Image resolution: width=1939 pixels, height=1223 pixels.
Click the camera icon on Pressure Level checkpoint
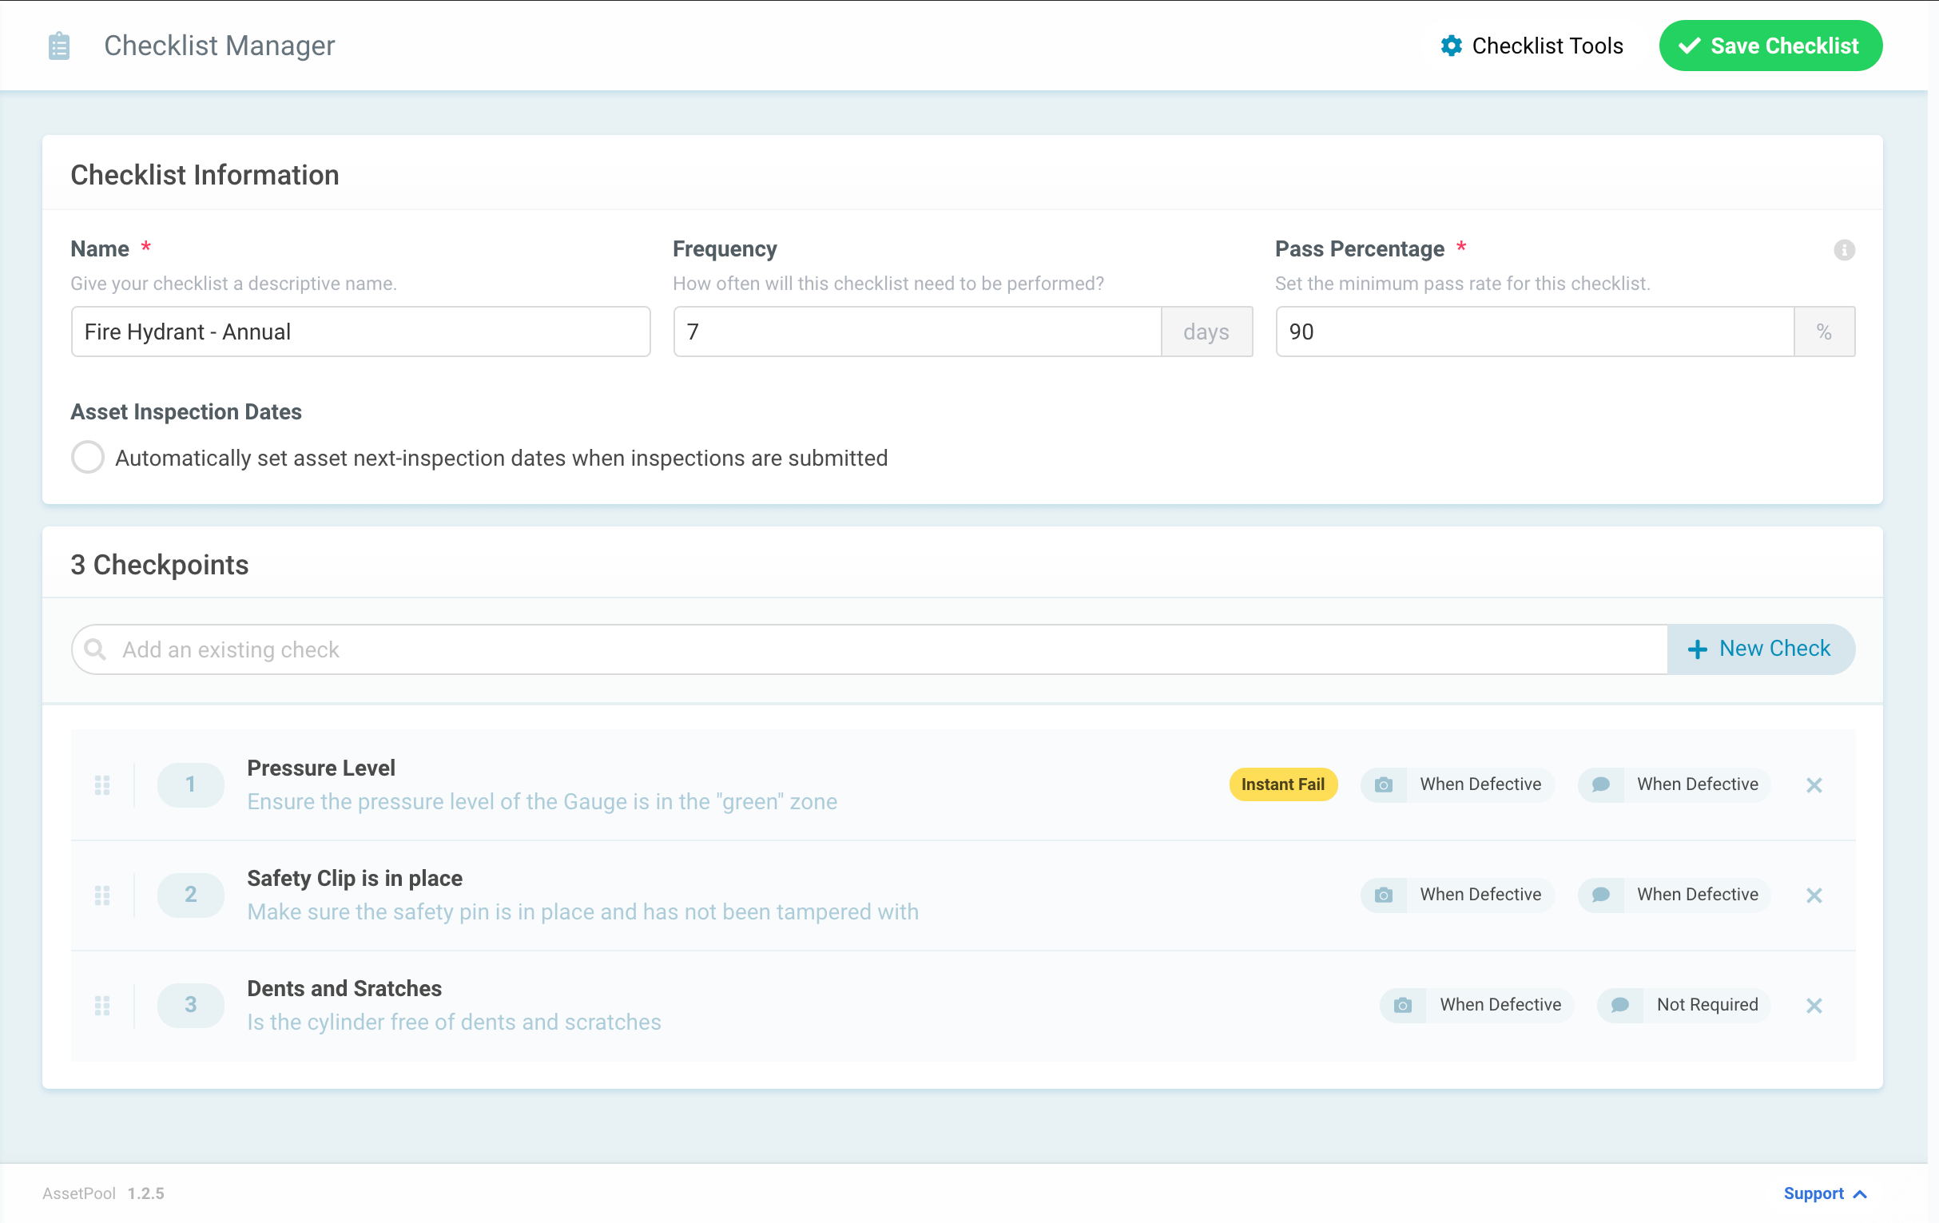1384,784
